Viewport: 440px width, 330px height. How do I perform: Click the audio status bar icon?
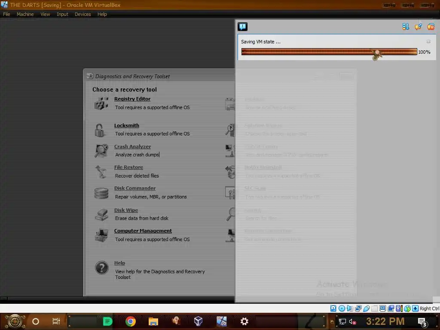coord(350,309)
